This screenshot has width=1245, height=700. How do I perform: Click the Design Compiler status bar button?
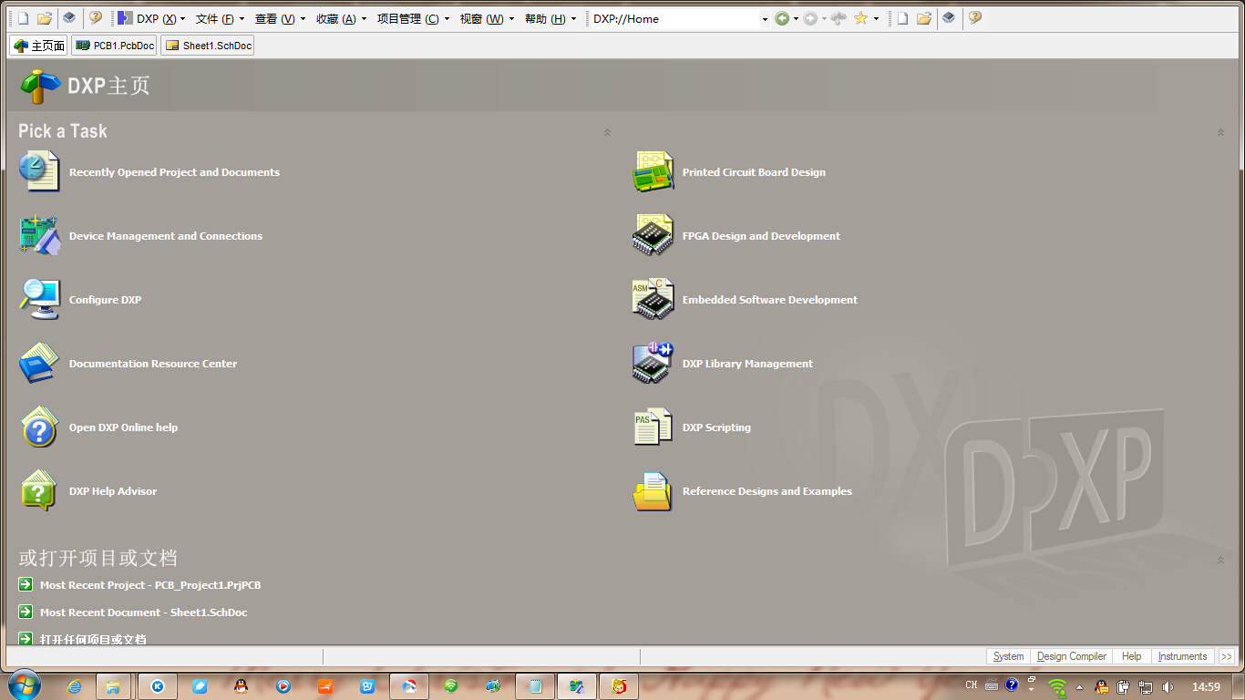pyautogui.click(x=1072, y=656)
